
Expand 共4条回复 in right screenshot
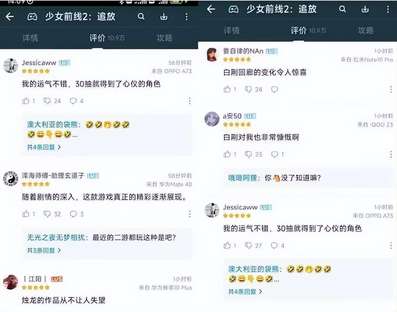click(x=245, y=292)
